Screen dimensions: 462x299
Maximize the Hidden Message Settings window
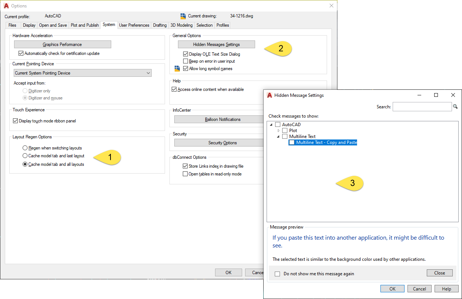pos(436,95)
